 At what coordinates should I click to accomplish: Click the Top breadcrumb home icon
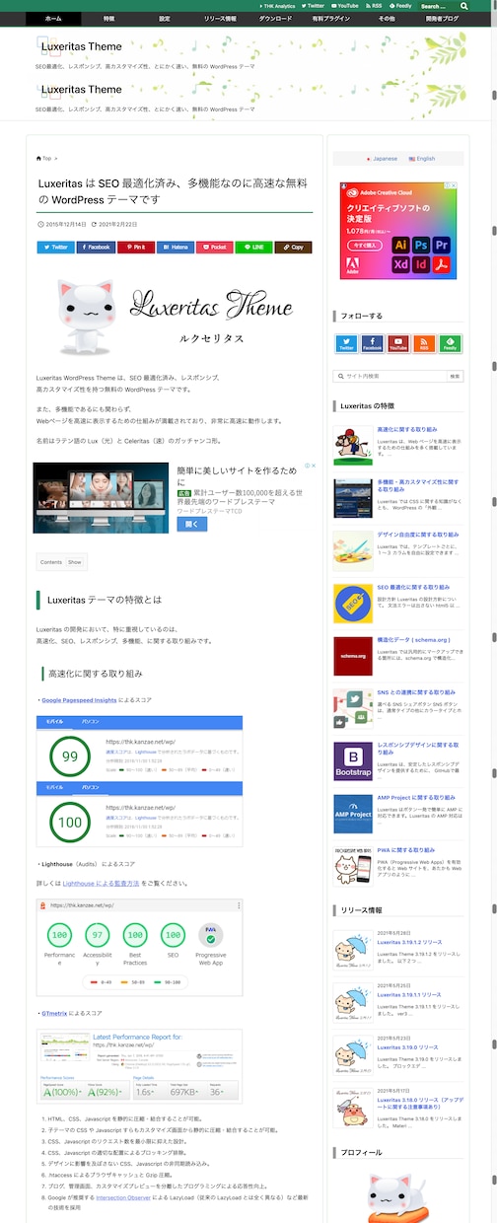pos(39,158)
